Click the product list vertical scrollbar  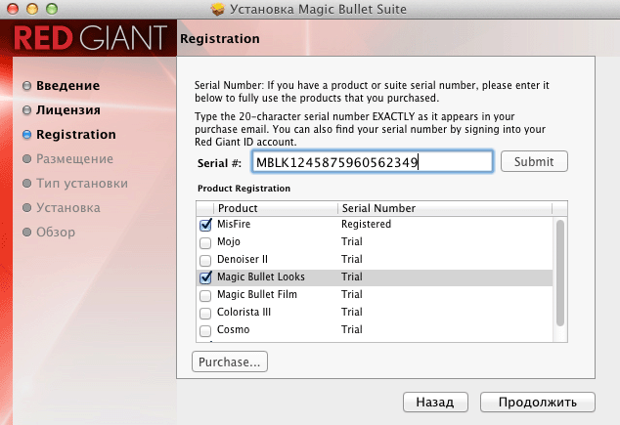(x=560, y=273)
